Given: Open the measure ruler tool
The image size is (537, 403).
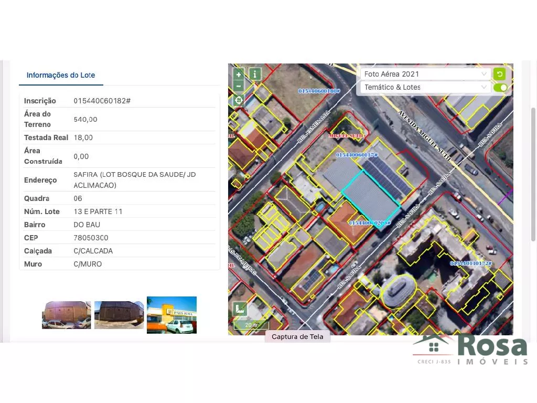Looking at the screenshot, I should click(240, 309).
